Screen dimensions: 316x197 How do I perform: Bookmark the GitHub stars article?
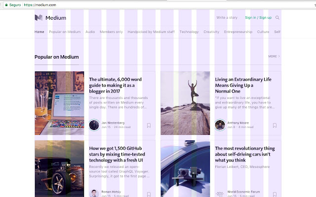[x=149, y=195]
